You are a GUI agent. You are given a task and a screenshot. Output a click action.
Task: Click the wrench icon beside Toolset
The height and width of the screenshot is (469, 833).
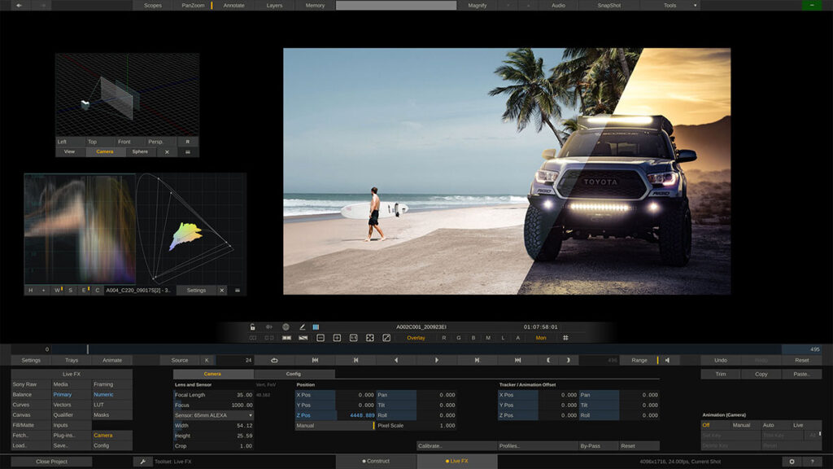click(143, 461)
